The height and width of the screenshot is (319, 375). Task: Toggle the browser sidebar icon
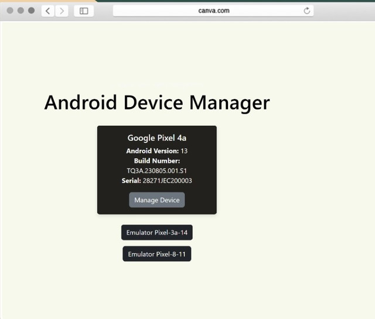coord(84,11)
